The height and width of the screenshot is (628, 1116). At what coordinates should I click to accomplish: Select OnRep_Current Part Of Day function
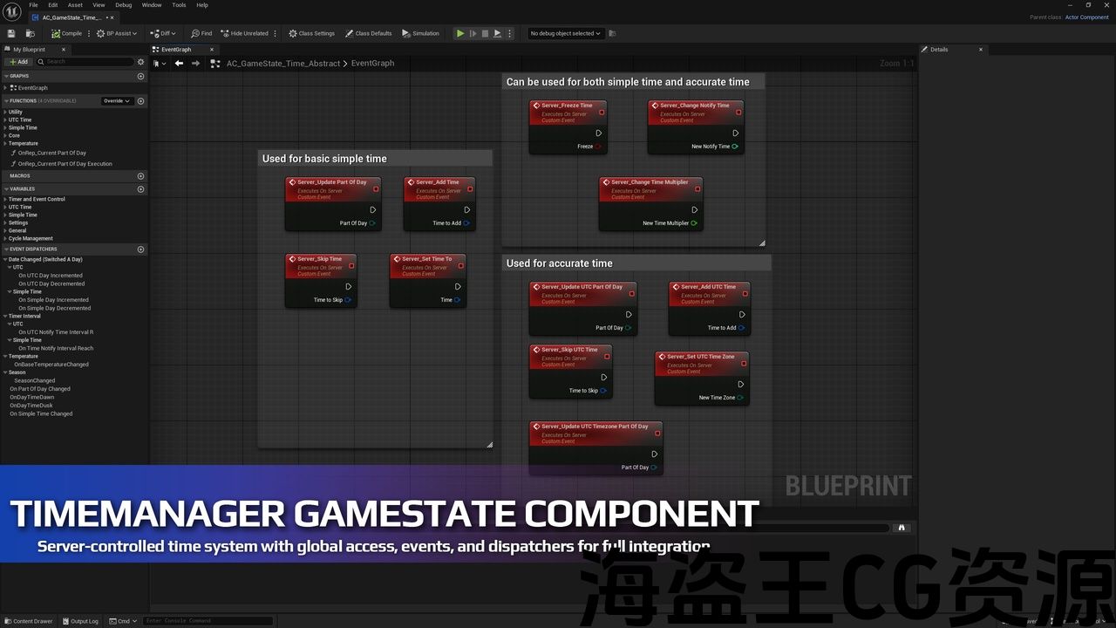(x=51, y=153)
